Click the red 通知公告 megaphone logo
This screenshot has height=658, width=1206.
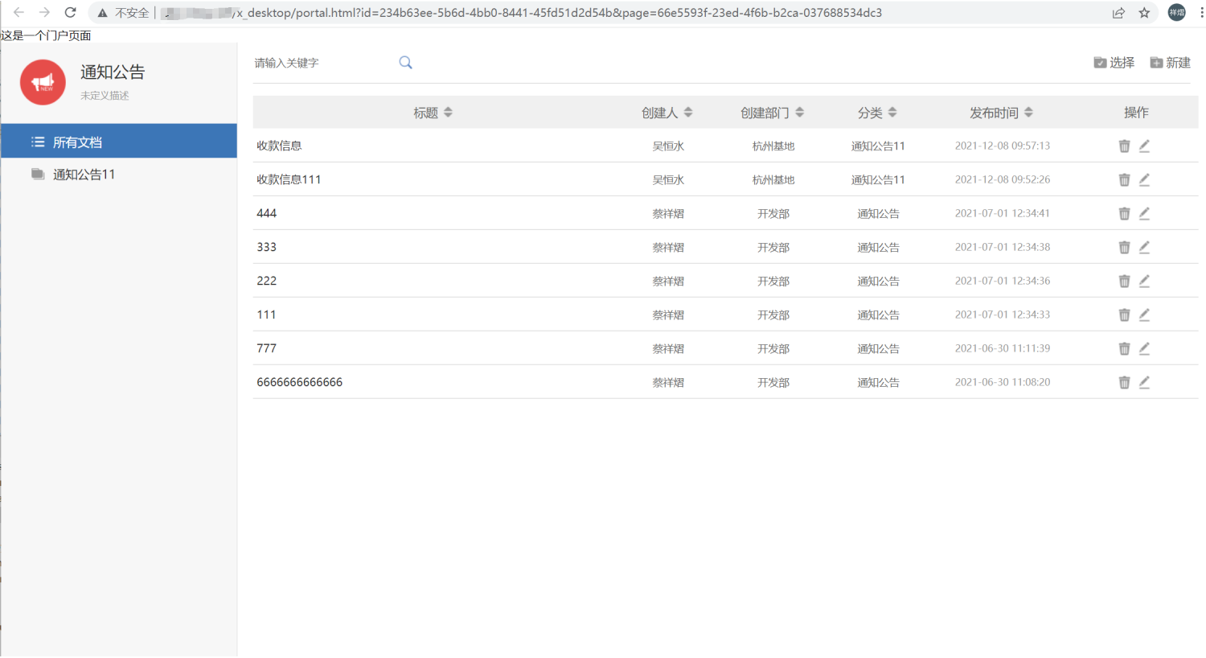pyautogui.click(x=43, y=82)
